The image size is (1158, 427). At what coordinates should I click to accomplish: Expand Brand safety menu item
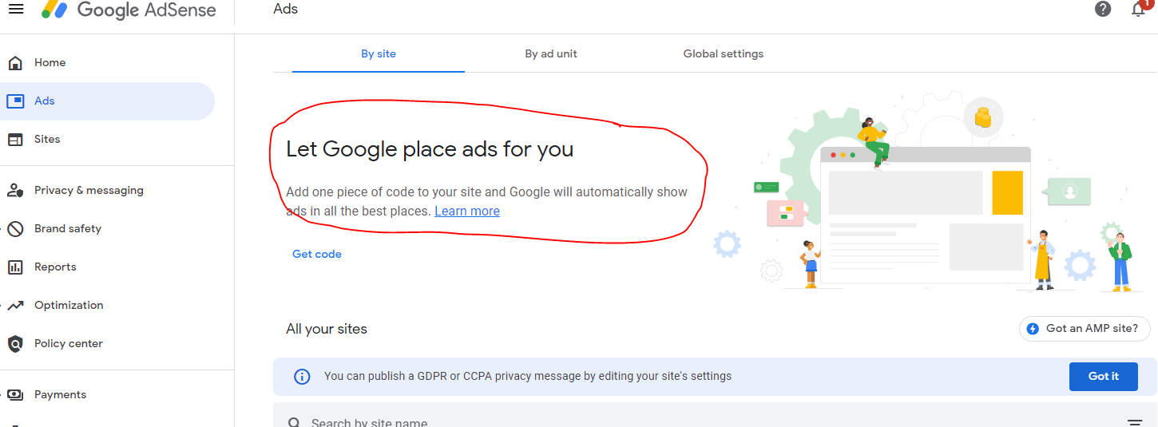click(x=107, y=229)
